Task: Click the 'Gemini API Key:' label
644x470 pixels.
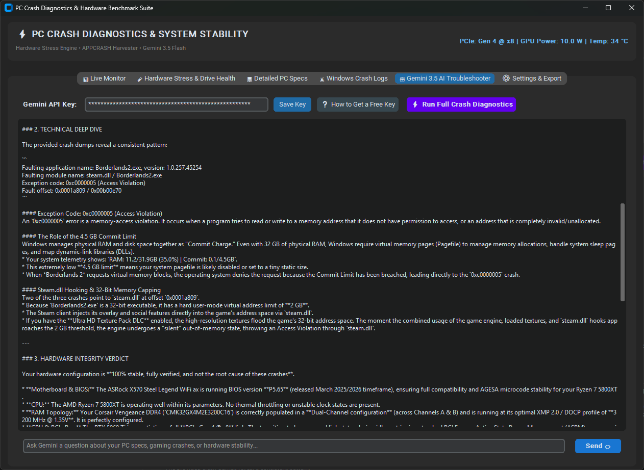Action: click(x=50, y=105)
